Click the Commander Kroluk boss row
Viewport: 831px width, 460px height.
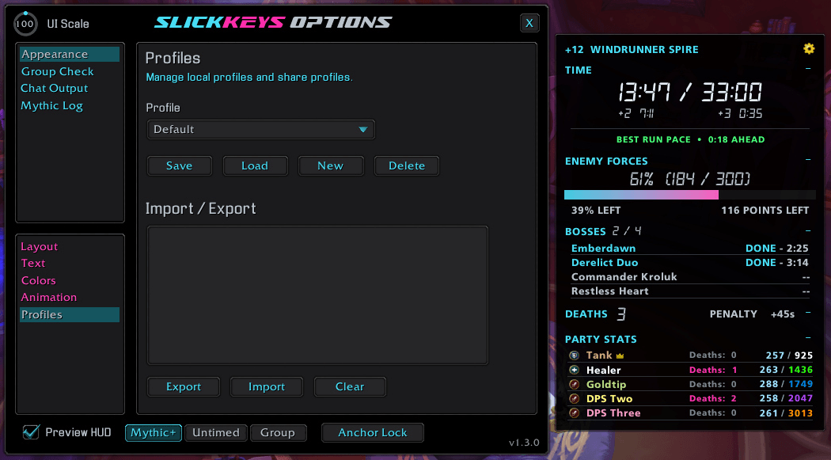[x=689, y=276]
